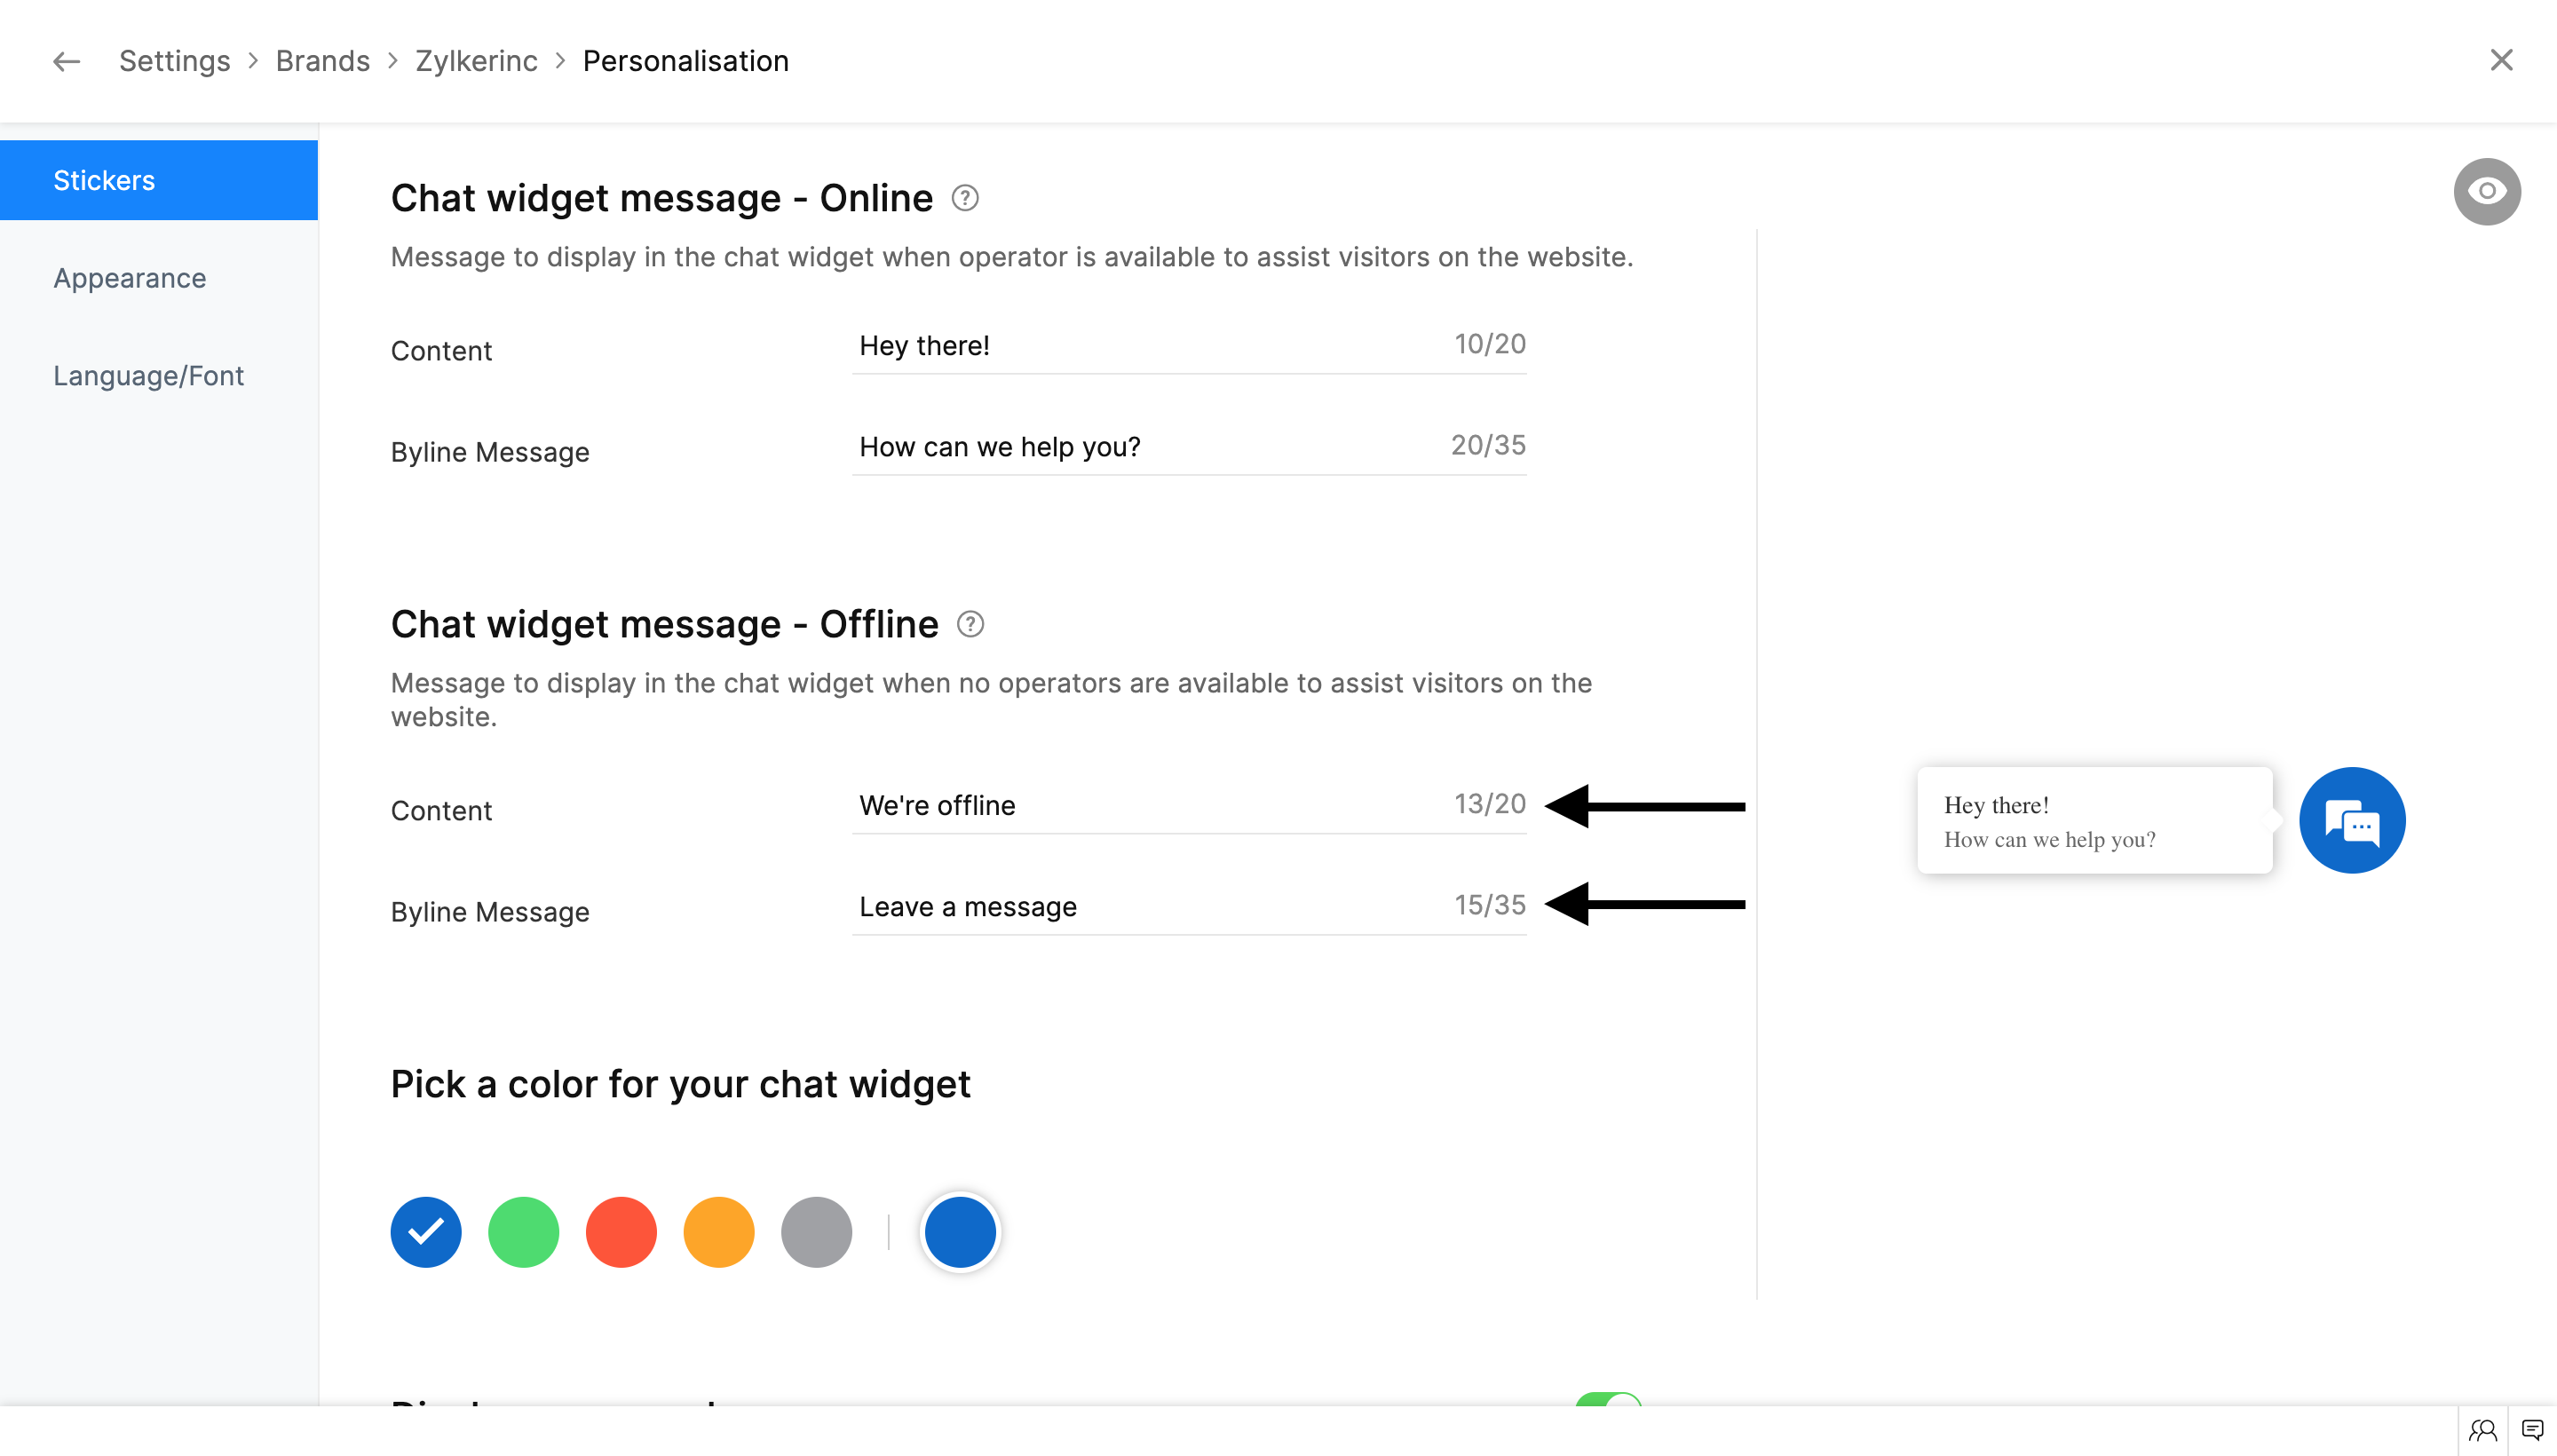The width and height of the screenshot is (2557, 1456).
Task: Open the chat messages icon in bottom bar
Action: click(2532, 1430)
